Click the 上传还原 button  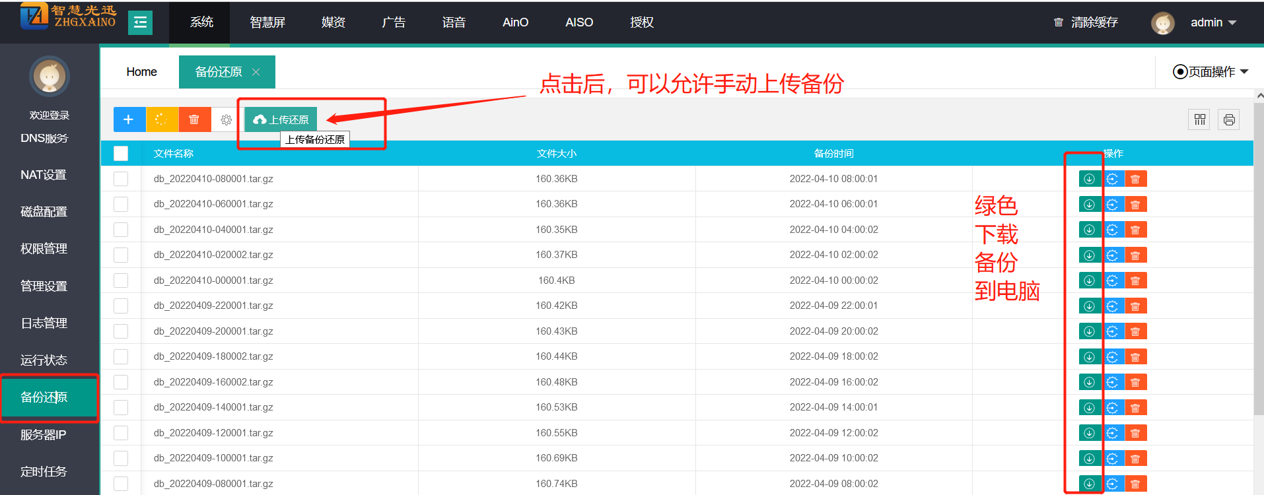click(x=281, y=119)
